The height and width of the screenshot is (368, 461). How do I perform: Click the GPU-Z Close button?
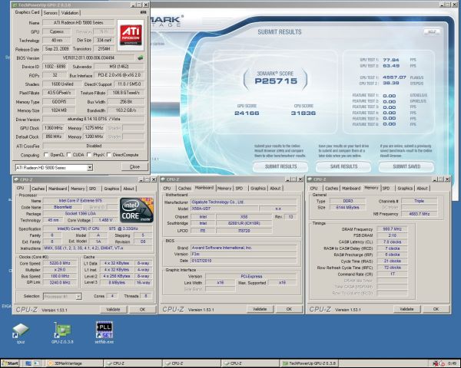tap(134, 166)
